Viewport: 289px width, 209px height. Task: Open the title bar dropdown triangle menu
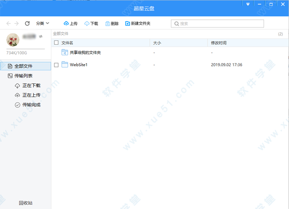(x=248, y=4)
